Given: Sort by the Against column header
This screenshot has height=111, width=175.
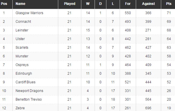Looking at the screenshot, I should pyautogui.click(x=149, y=4).
